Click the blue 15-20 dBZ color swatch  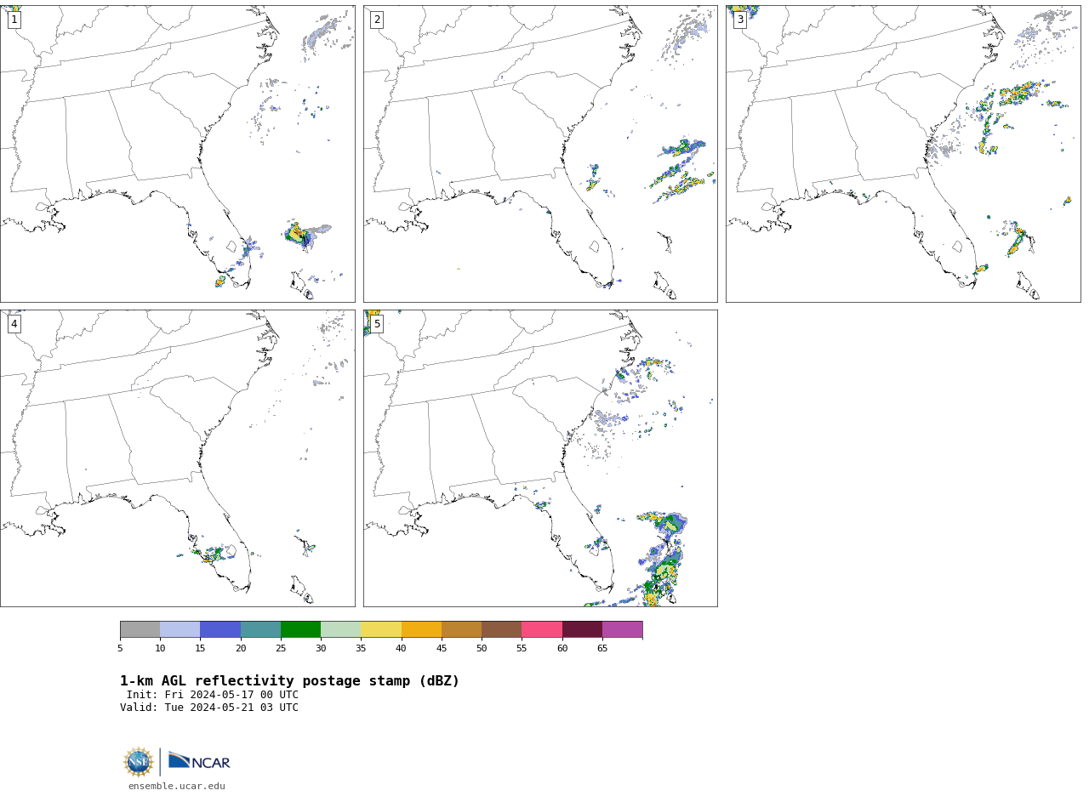pos(220,629)
